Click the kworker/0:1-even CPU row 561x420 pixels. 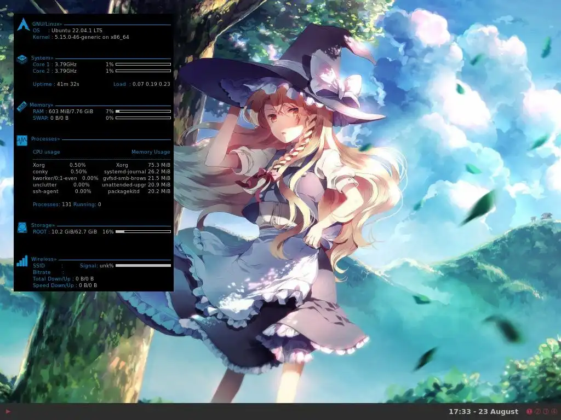point(66,178)
